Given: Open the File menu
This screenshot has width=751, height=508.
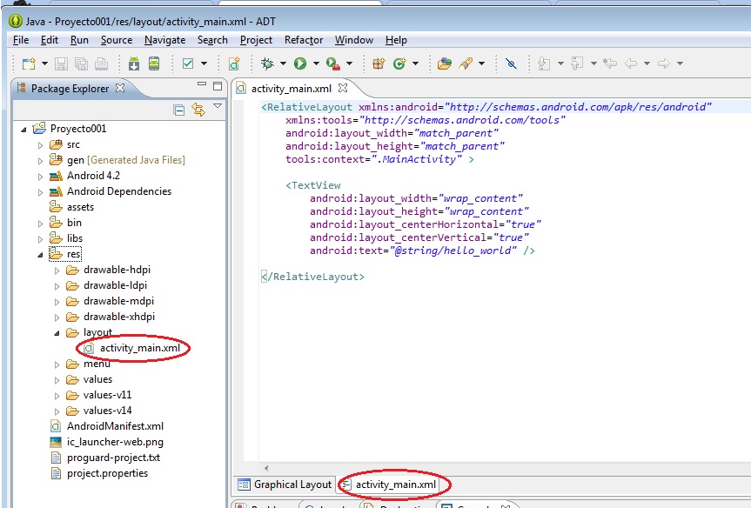Looking at the screenshot, I should click(21, 40).
